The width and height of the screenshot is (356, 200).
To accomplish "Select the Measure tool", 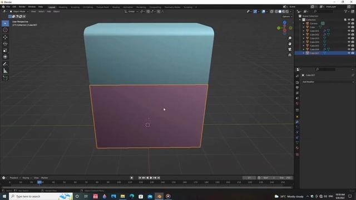I will point(5,71).
